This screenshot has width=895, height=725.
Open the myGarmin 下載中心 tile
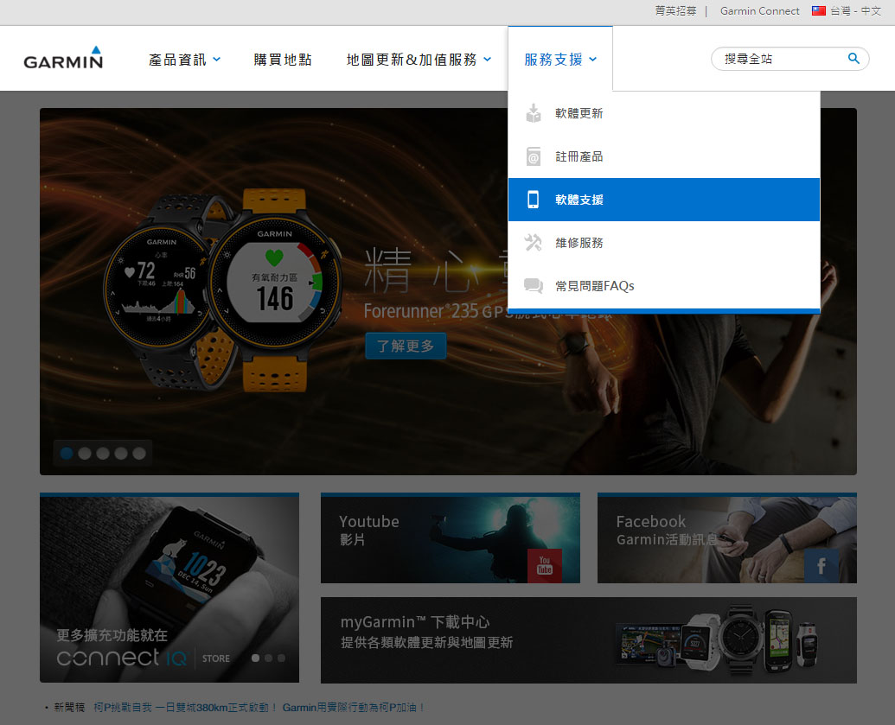click(589, 640)
